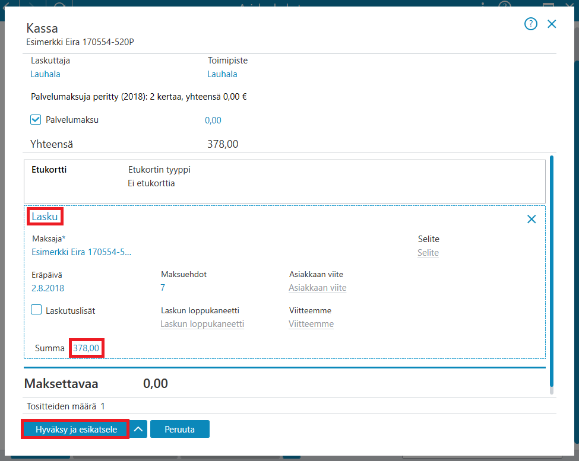Open the Laskuttaja value Lauhala

[x=45, y=74]
